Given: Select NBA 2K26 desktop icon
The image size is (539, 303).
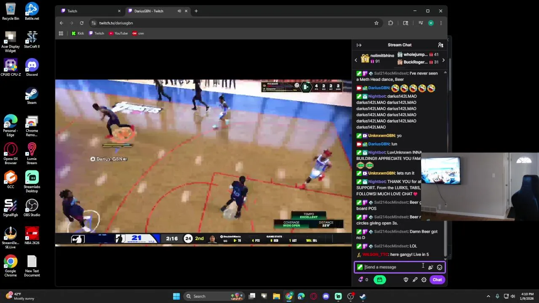Looking at the screenshot, I should click(x=32, y=236).
